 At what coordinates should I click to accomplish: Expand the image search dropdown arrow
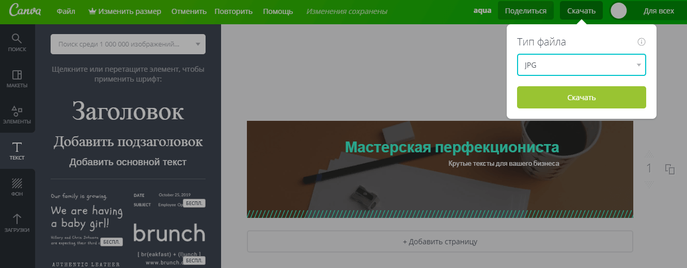pyautogui.click(x=197, y=44)
